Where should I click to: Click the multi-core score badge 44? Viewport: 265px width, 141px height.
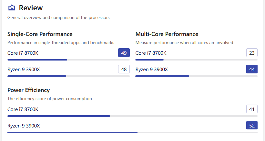pos(252,69)
